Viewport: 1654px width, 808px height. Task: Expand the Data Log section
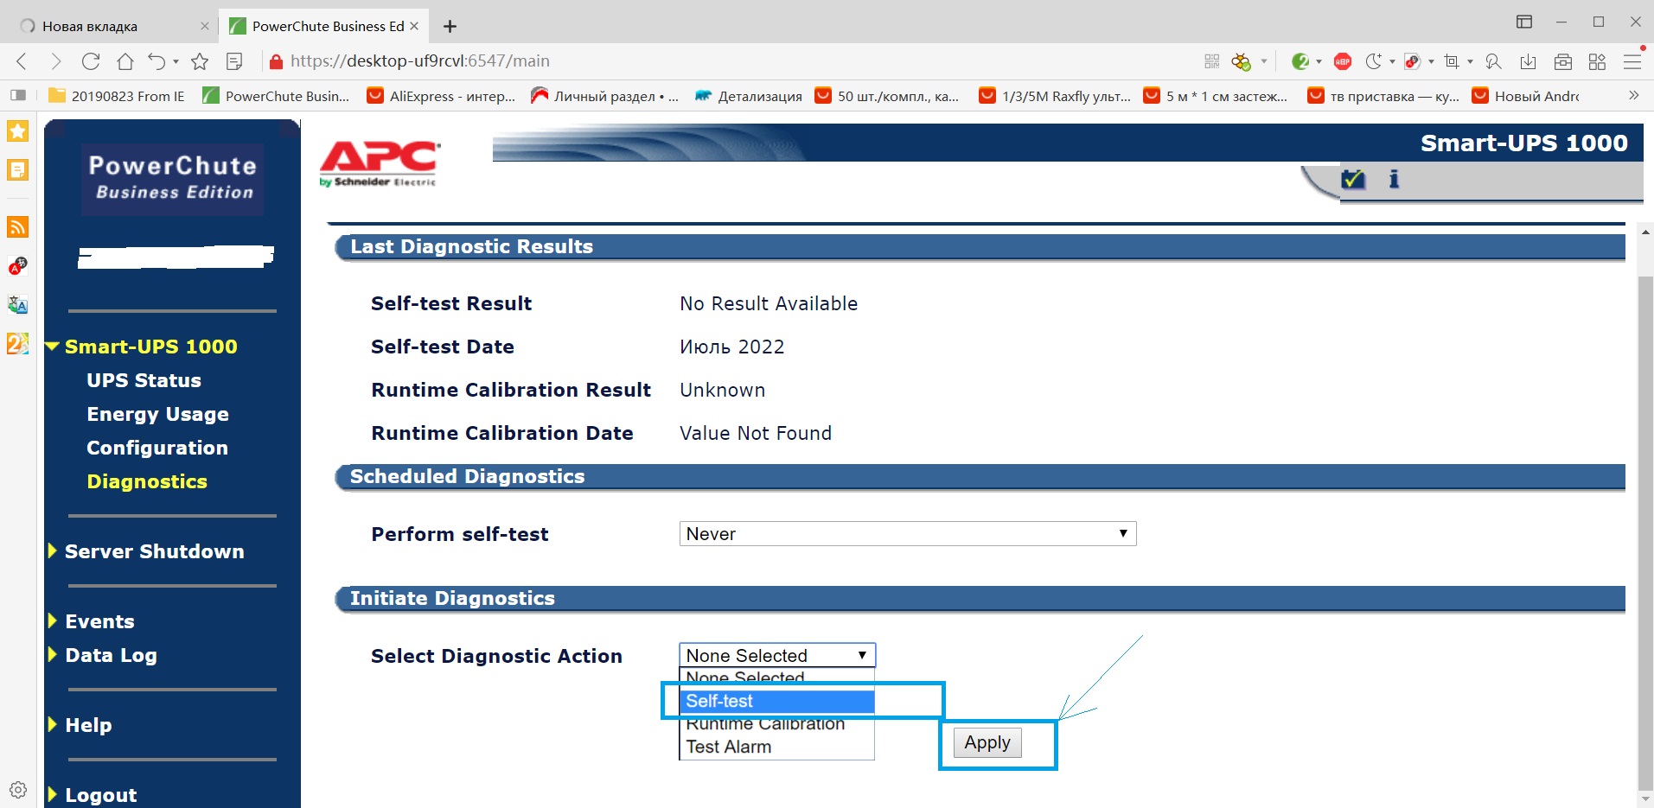point(53,655)
